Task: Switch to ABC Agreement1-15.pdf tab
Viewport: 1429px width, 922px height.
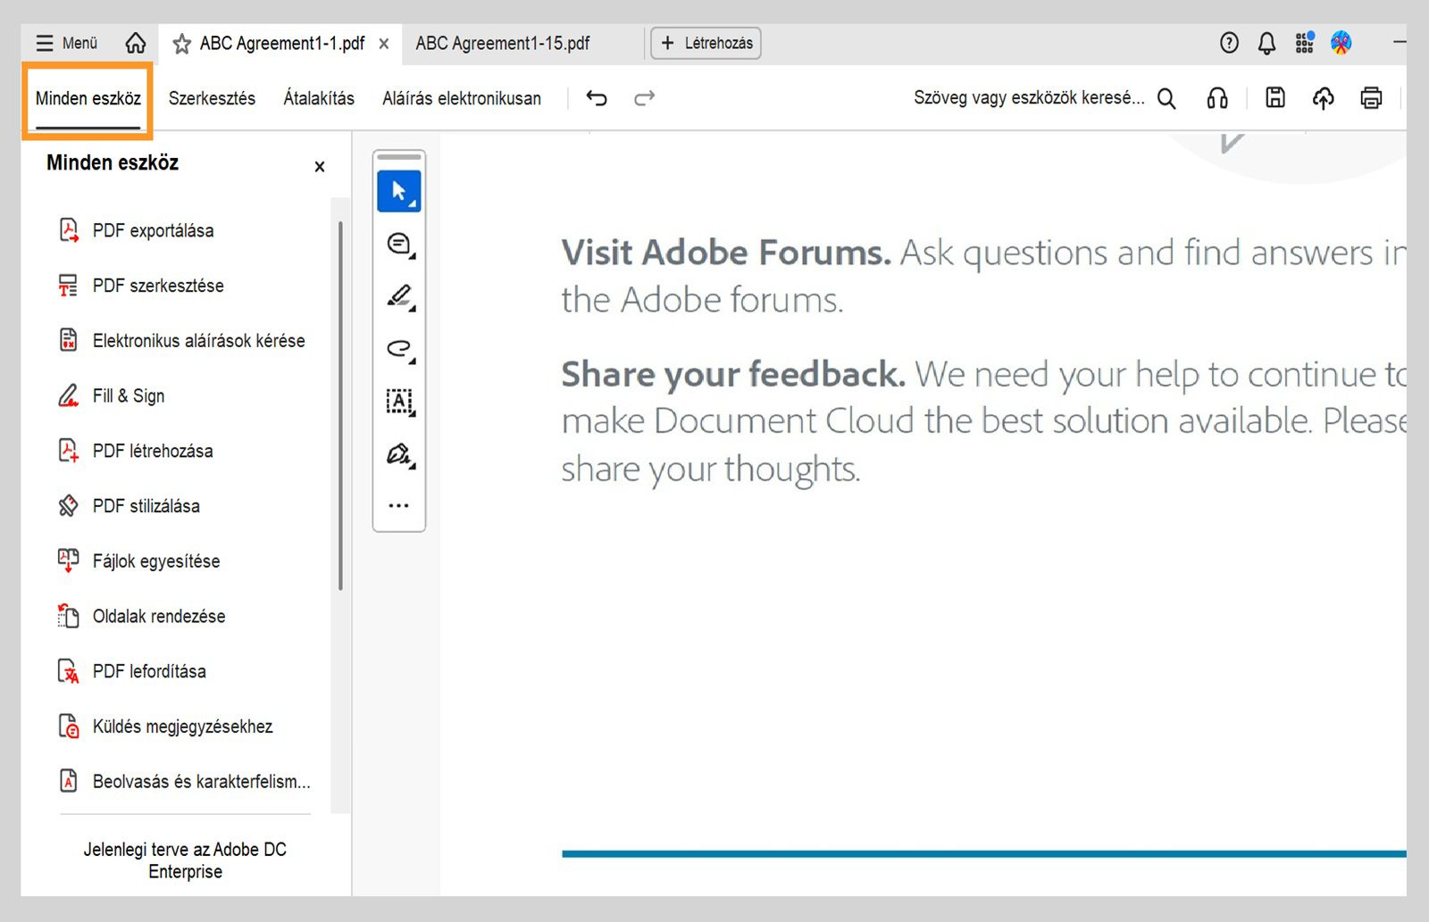Action: tap(502, 43)
